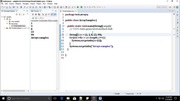This screenshot has width=180, height=101.
Task: Toggle Show Console on Standard Error change
Action: pyautogui.click(x=55, y=14)
